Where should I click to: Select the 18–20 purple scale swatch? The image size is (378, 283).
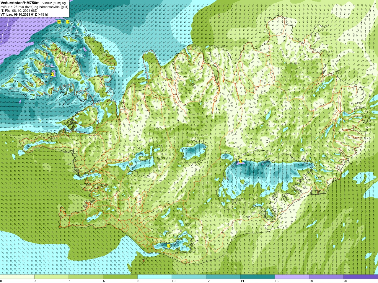tap(326, 277)
